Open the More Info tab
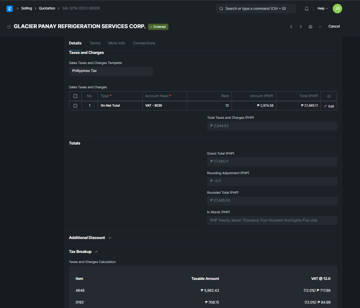 point(117,43)
